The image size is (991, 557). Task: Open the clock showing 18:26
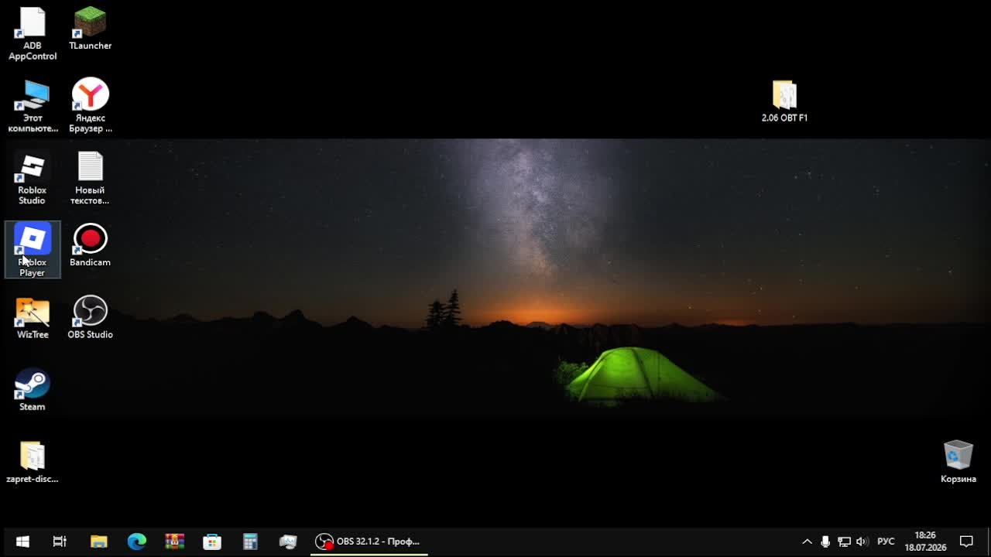point(925,542)
